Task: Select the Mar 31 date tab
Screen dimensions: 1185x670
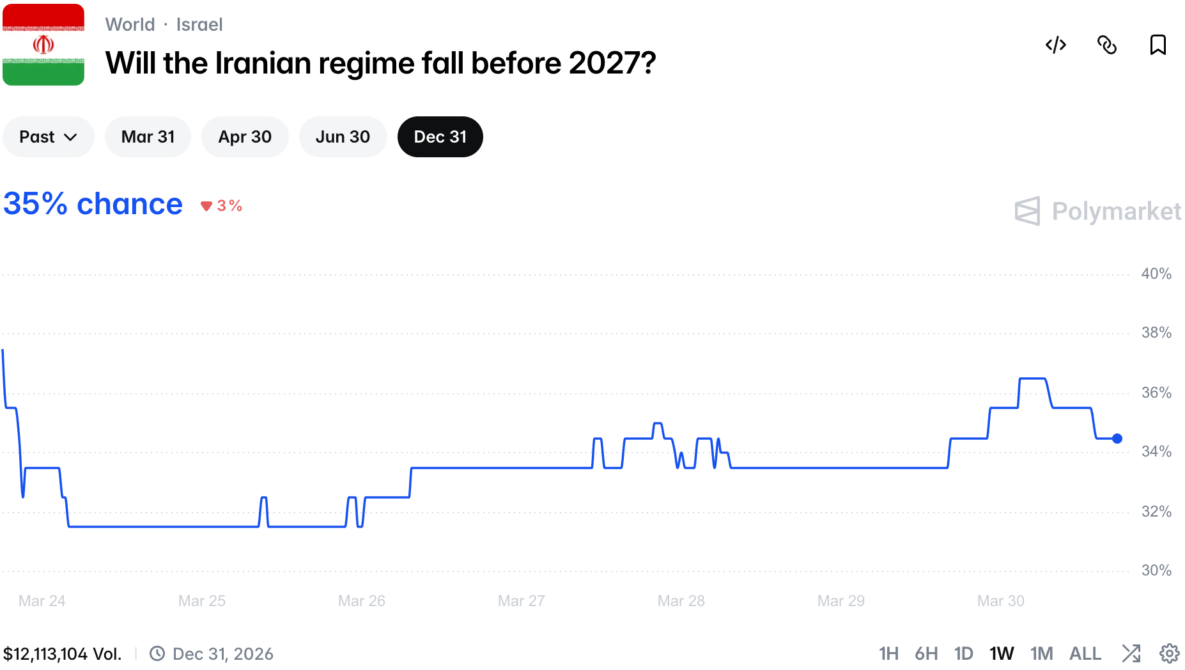Action: click(x=148, y=137)
